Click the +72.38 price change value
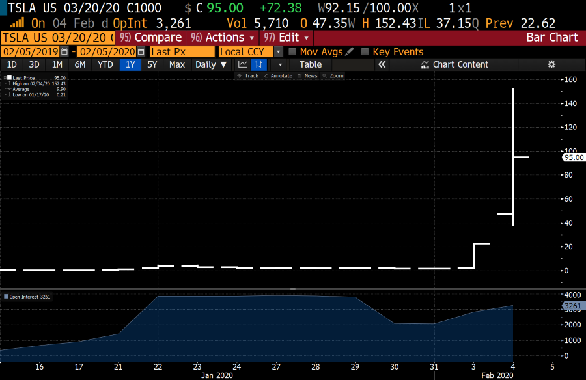 (280, 8)
